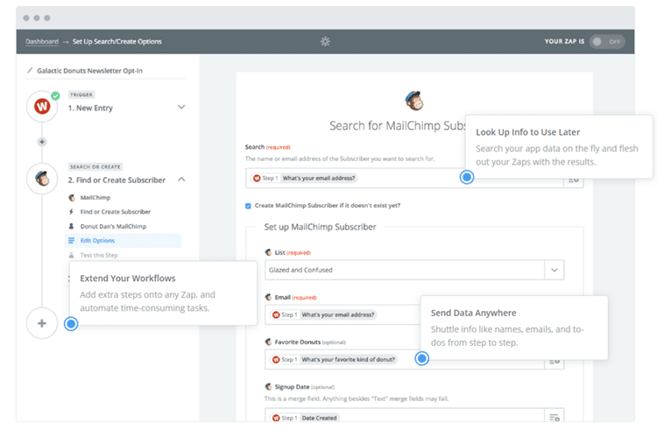
Task: Click the Signup Date field Date Created pill
Action: click(x=305, y=418)
